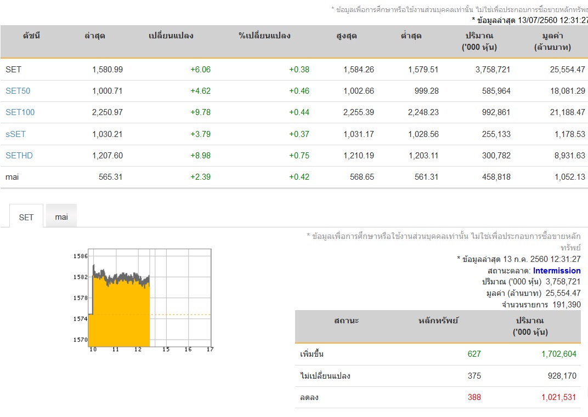Viewport: 588px width, 417px height.
Task: Select SET50 change value +4.62
Action: click(x=200, y=90)
